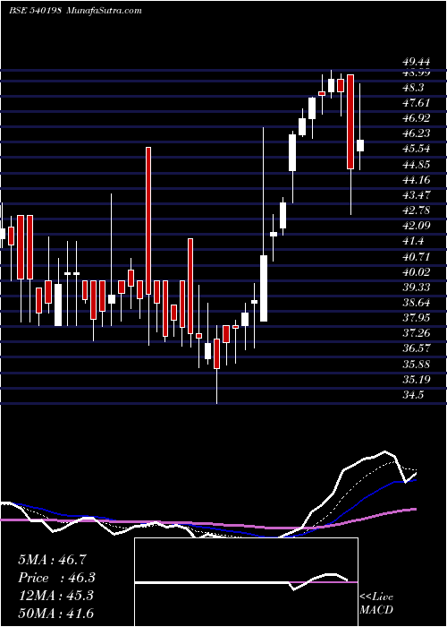
Task: Click the 37.26 price level label
Action: [x=417, y=333]
